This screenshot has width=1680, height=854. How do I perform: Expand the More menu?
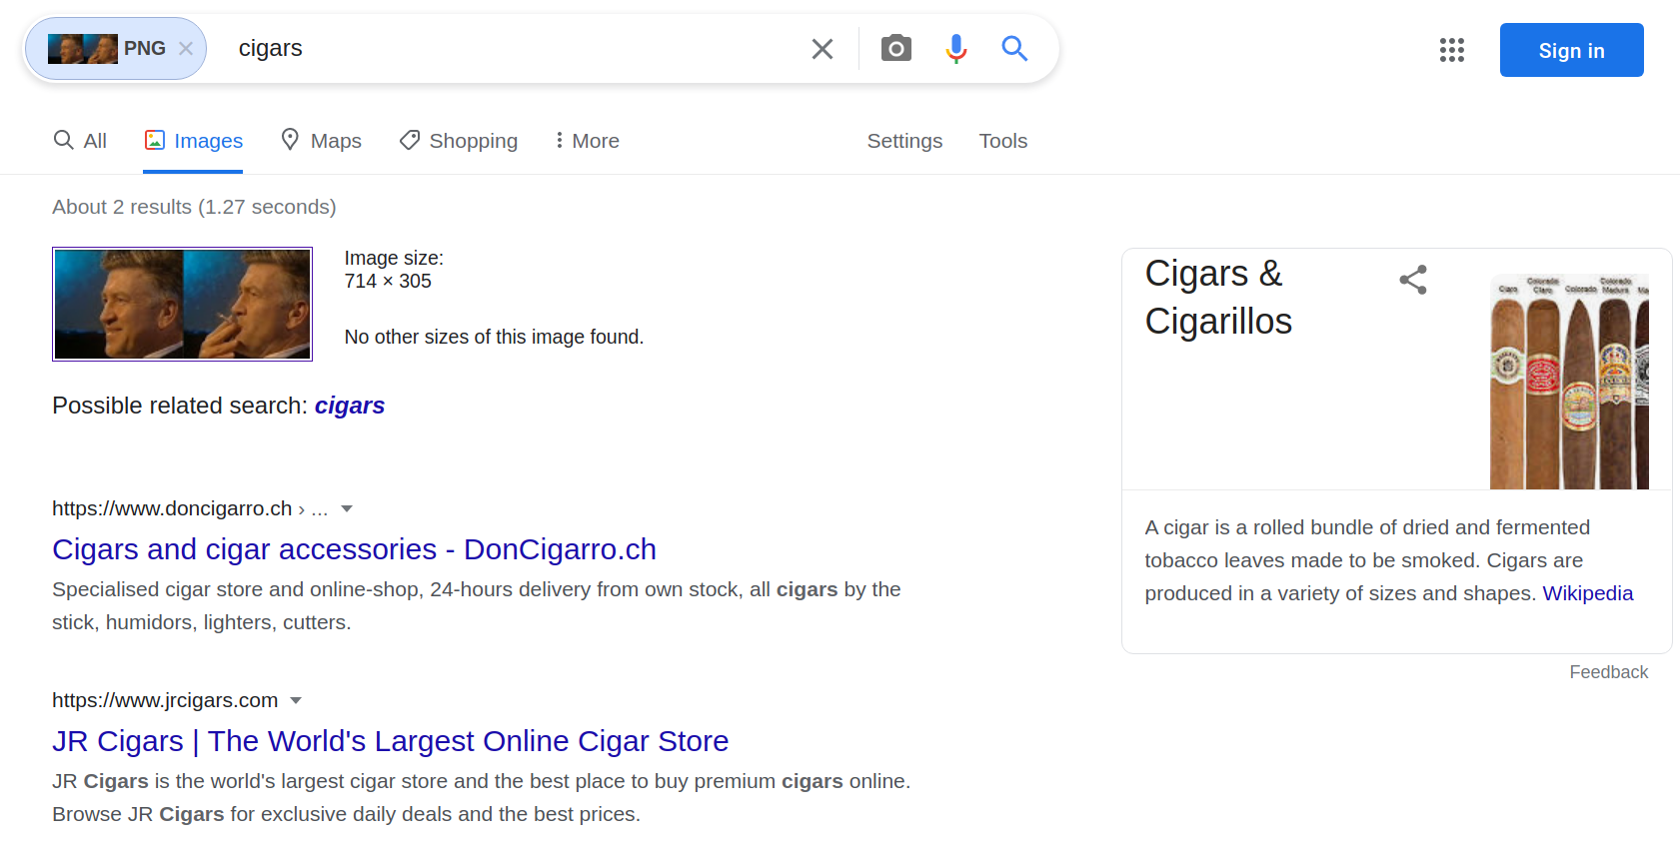[588, 141]
